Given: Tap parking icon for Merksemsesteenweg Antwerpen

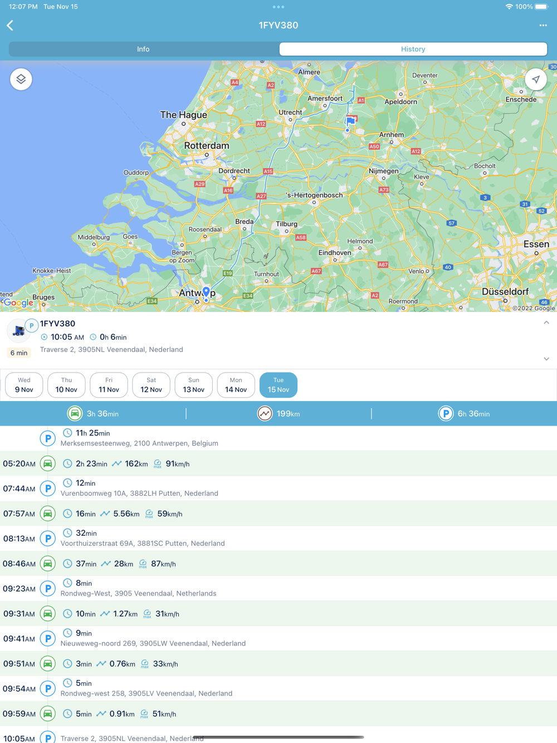Looking at the screenshot, I should (x=48, y=438).
